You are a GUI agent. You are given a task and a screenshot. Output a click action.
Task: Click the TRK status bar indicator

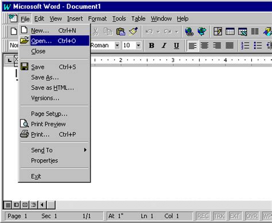point(219,216)
